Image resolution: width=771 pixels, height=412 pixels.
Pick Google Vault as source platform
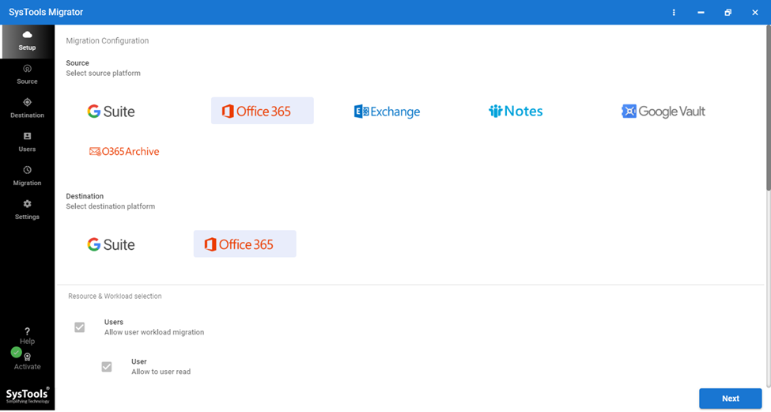663,112
